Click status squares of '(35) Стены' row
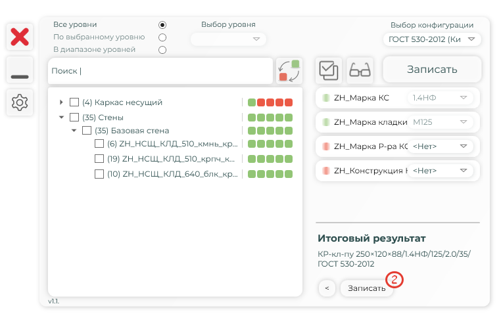 pos(270,117)
